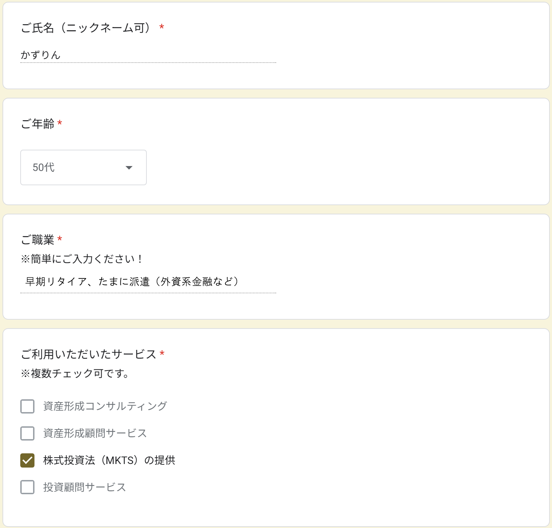Viewport: 552px width, 528px height.
Task: Click the name field containing かずりん
Action: point(148,55)
